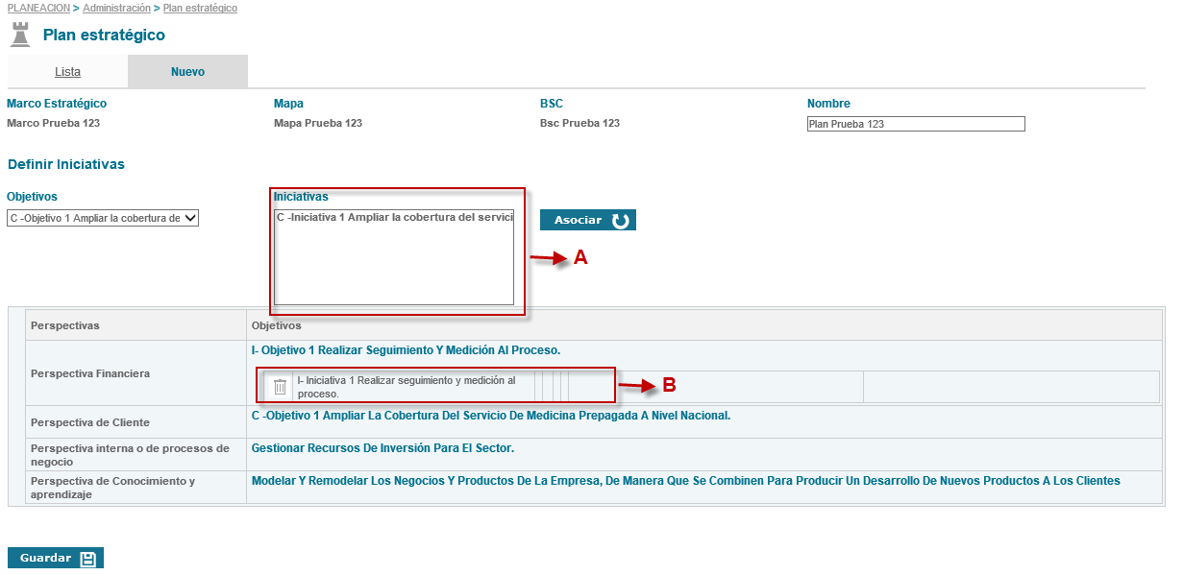Click 'Gestionar Recursos De Inversión Para El Sector'
The height and width of the screenshot is (575, 1184).
tap(382, 448)
